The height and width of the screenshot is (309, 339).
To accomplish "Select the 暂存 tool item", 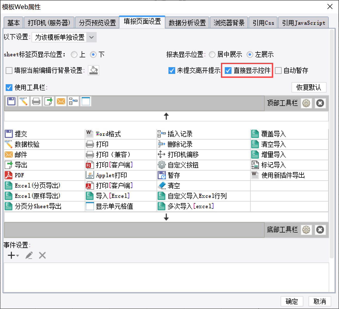I will pos(204,175).
